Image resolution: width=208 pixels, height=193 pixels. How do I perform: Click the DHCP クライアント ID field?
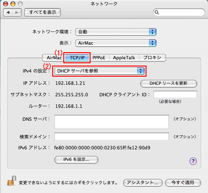click(175, 94)
